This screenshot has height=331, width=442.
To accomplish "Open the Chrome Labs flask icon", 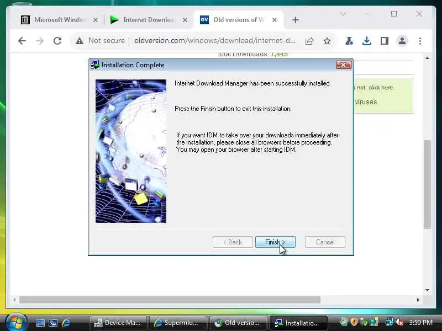I will [349, 41].
